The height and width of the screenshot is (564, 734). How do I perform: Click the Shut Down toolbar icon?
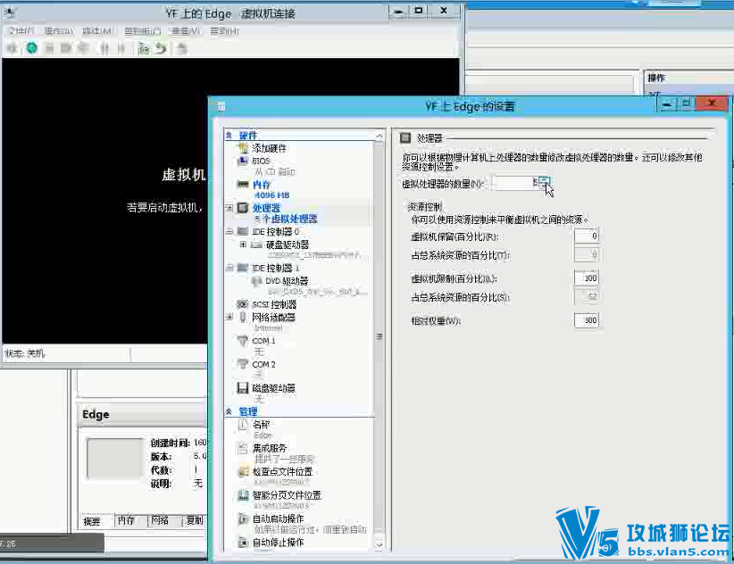point(66,47)
